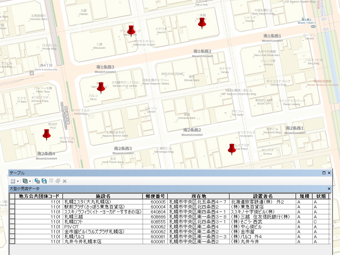
Task: Click the 設置者名 column header
Action: pos(263,196)
